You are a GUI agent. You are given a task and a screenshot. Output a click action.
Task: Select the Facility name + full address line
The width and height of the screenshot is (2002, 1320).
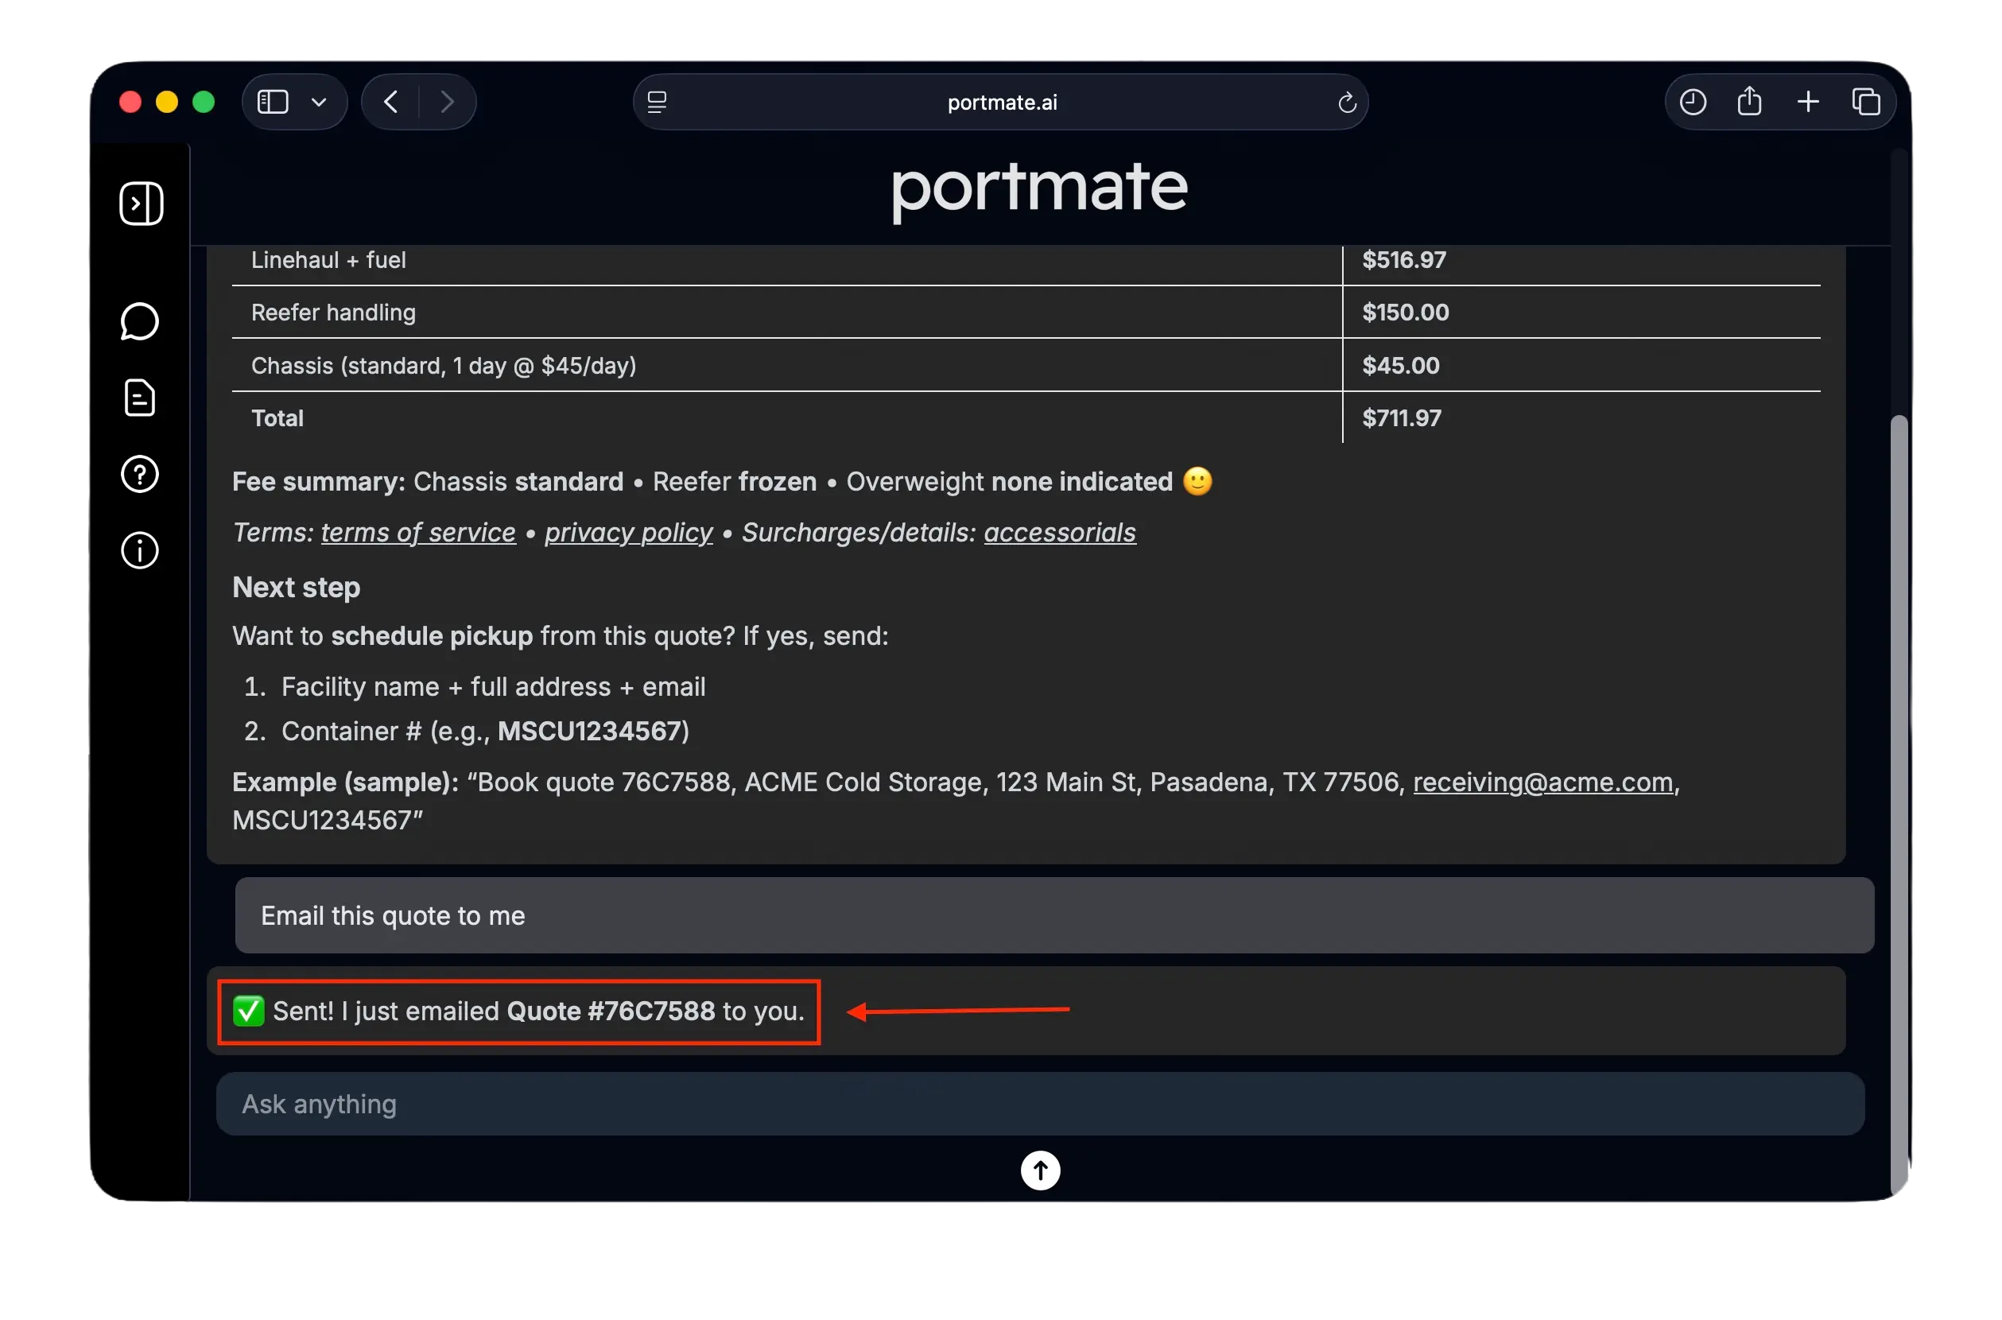click(493, 687)
